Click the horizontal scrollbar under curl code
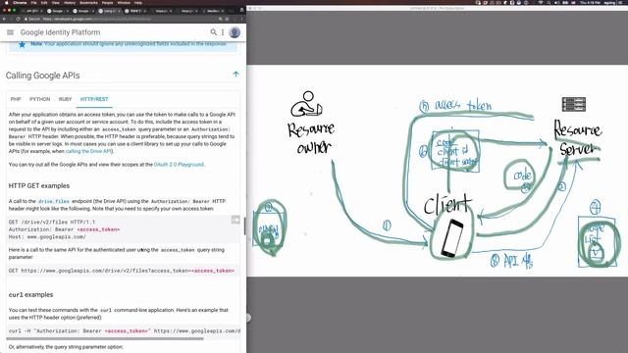The image size is (628, 353). click(105, 338)
